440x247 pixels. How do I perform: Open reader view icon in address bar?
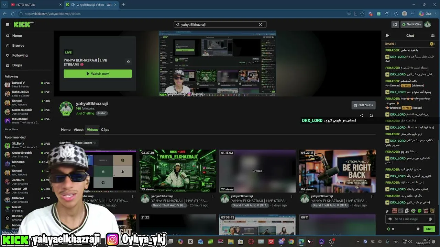355,14
